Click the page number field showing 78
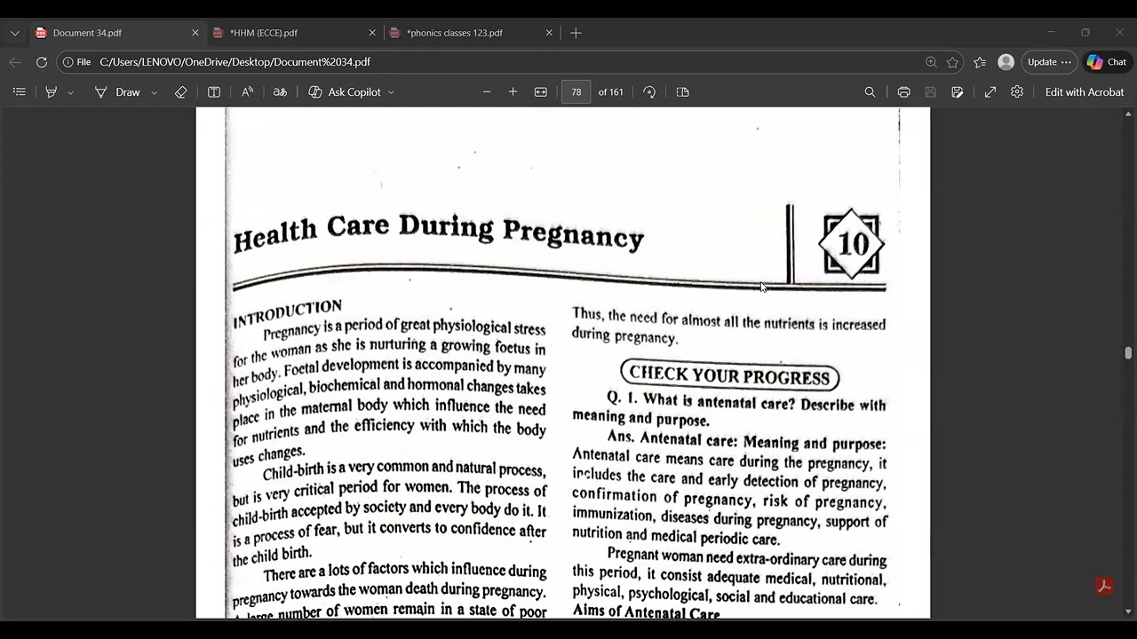1137x639 pixels. click(576, 92)
